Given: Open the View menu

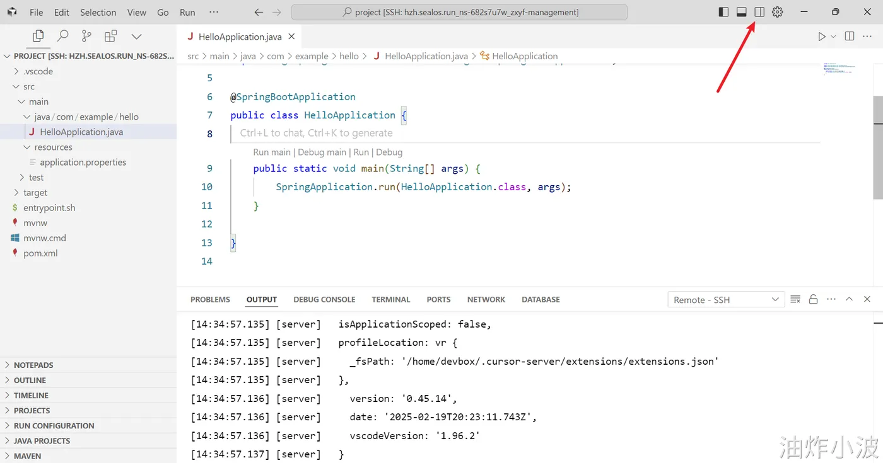Looking at the screenshot, I should [137, 12].
